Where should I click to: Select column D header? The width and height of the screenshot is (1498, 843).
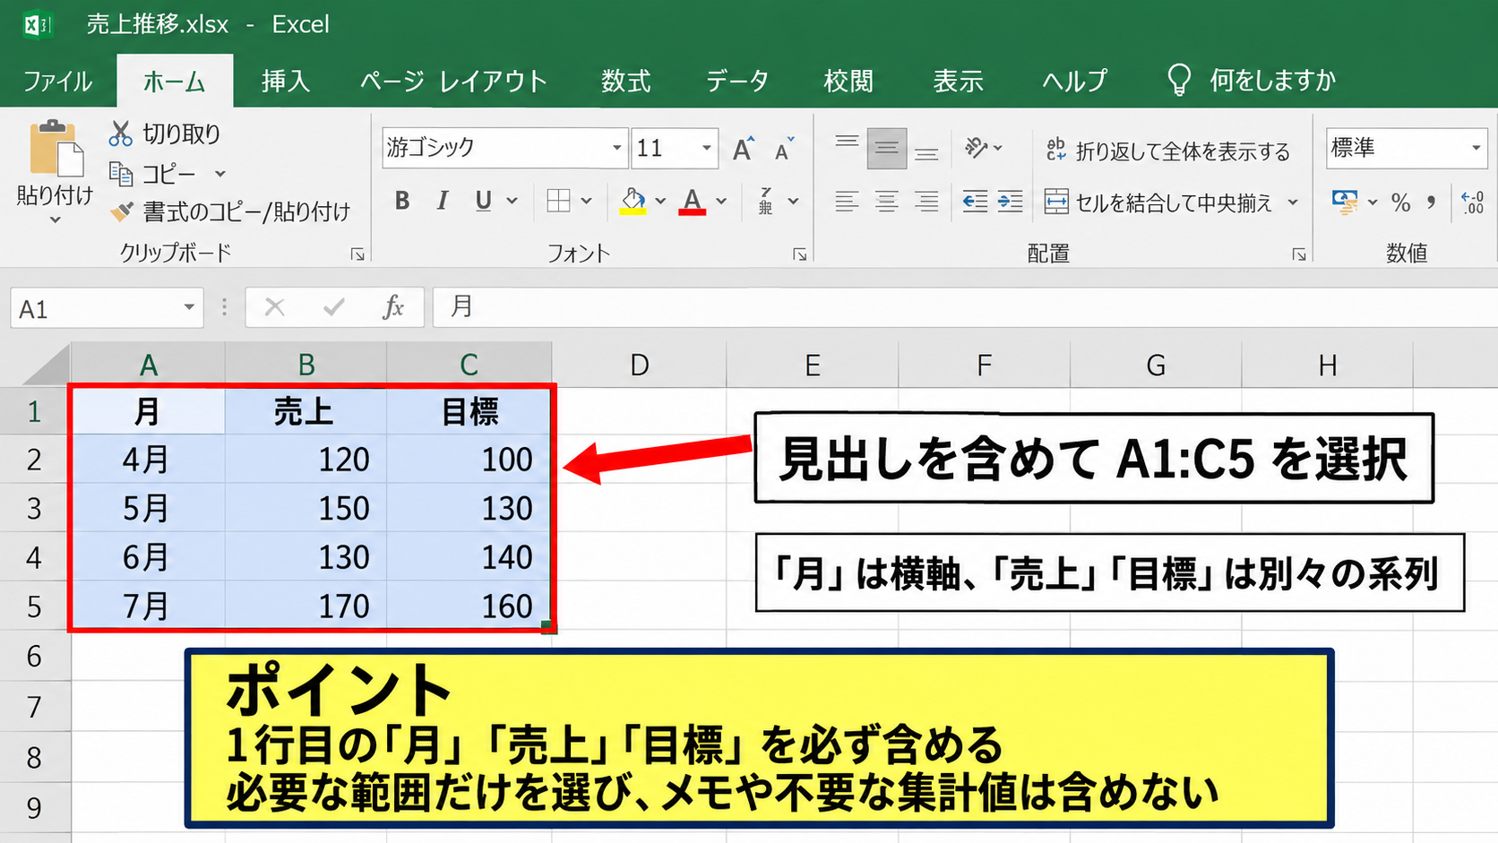(x=639, y=365)
